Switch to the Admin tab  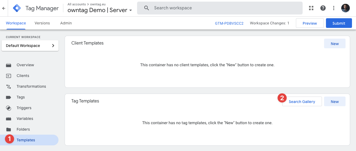point(66,23)
